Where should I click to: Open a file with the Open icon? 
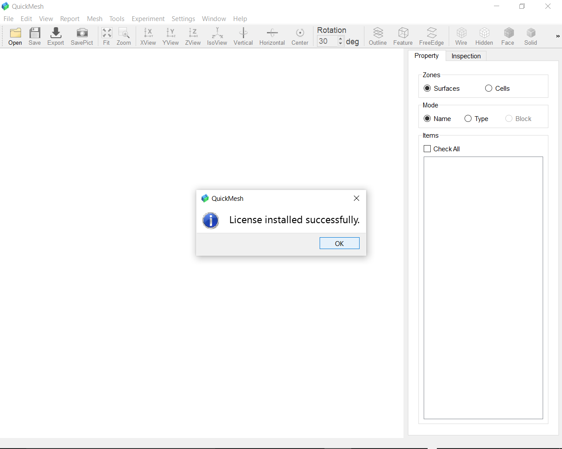point(15,36)
